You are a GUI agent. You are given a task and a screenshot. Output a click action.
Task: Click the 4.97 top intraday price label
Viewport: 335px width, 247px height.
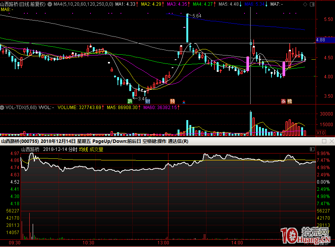(x=15, y=153)
